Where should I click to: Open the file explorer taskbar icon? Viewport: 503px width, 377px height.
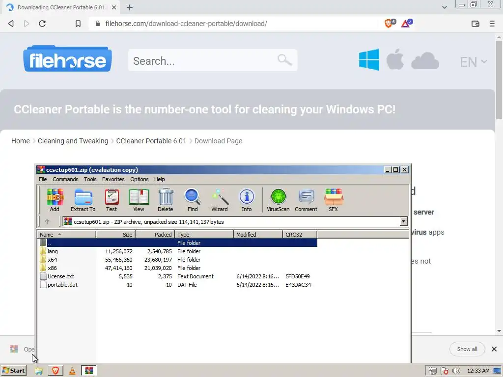39,371
